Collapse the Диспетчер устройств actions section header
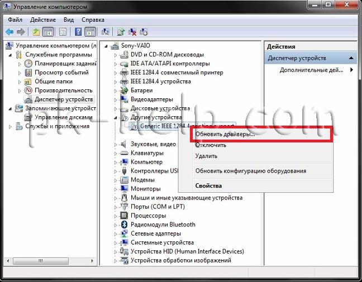The width and height of the screenshot is (362, 282). pos(351,58)
